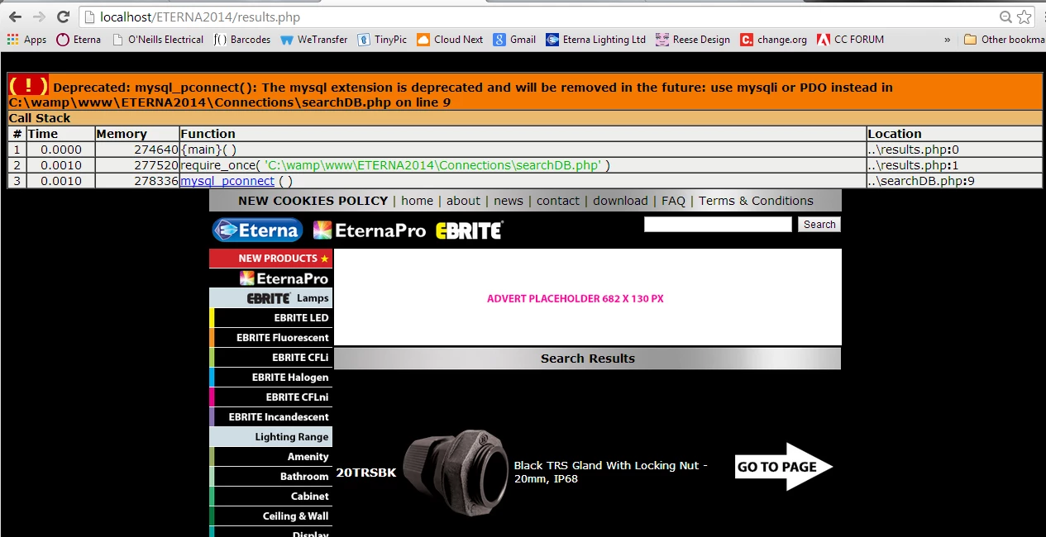Open the Apps bookmarks shortcut
The image size is (1046, 537).
coord(26,40)
